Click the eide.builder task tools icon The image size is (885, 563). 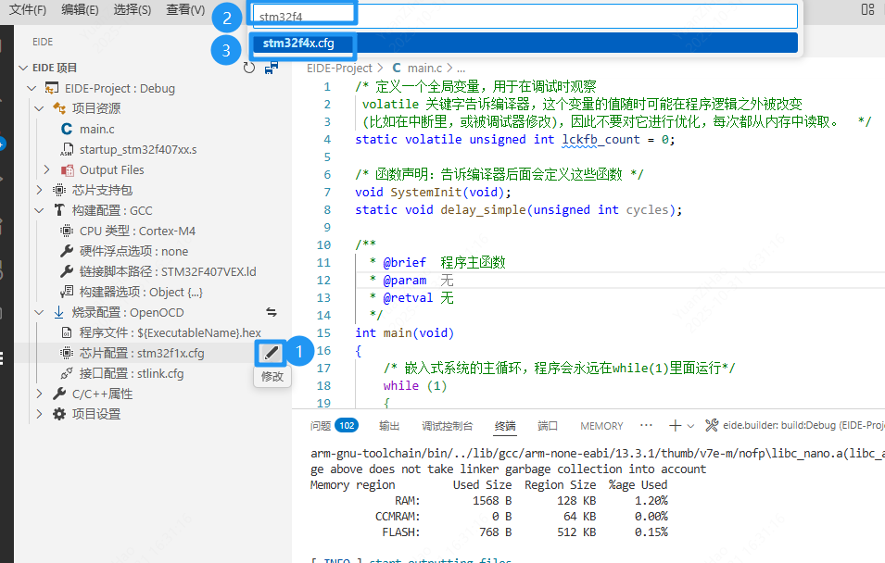pos(712,425)
